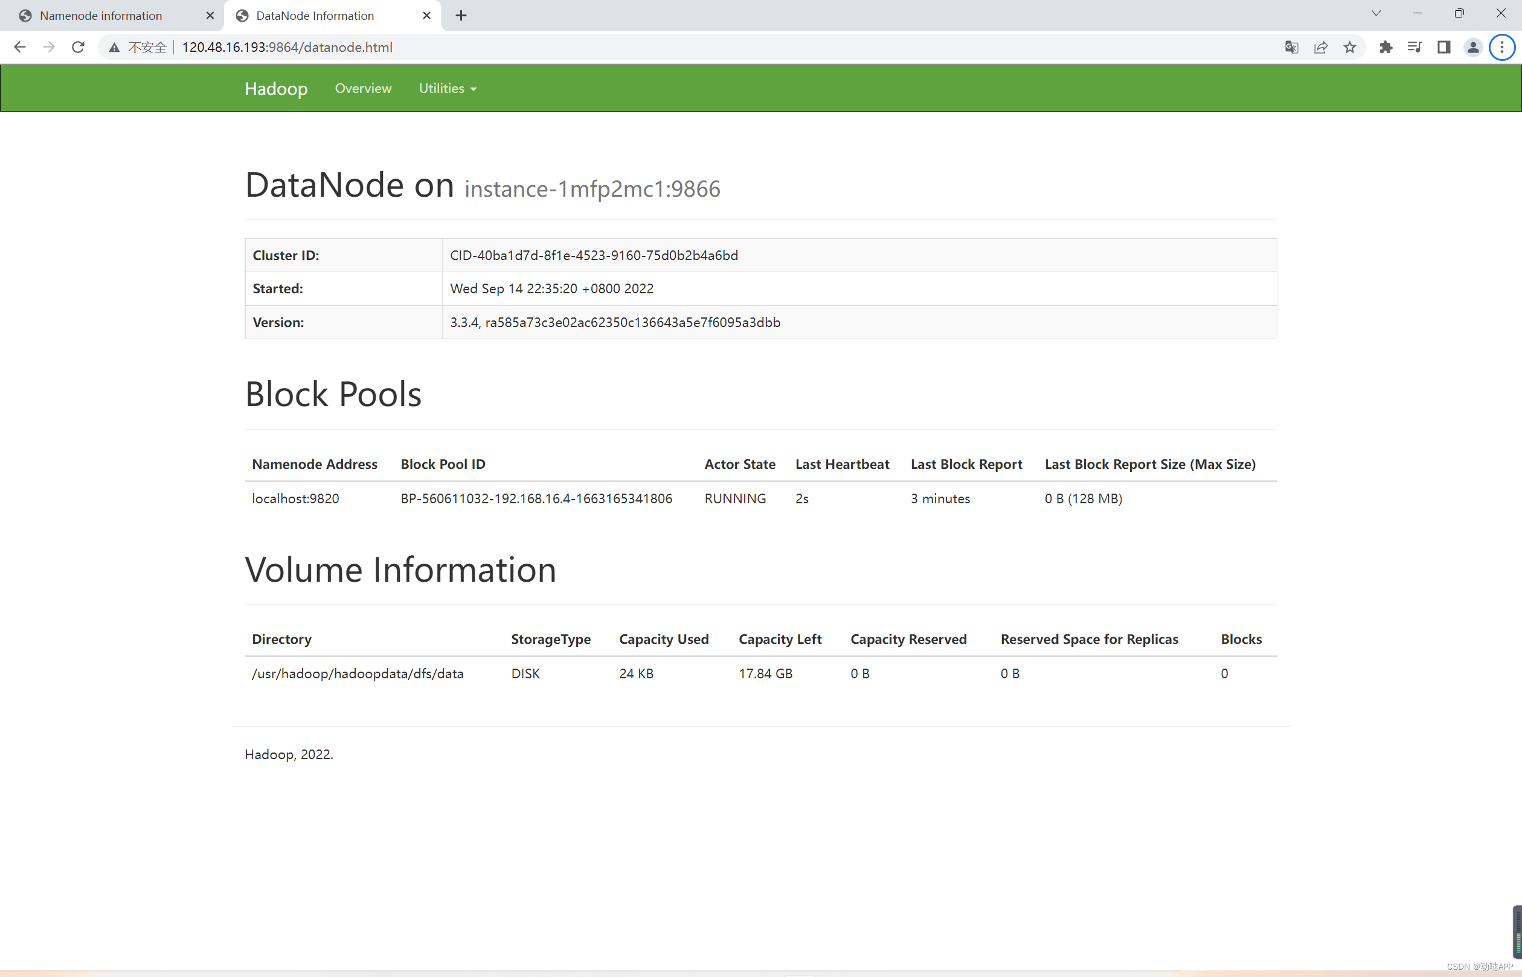Image resolution: width=1522 pixels, height=977 pixels.
Task: Close the Namenode information tab
Action: (210, 15)
